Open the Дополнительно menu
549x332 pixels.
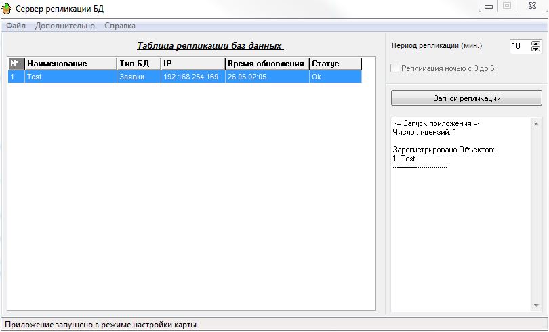point(65,26)
